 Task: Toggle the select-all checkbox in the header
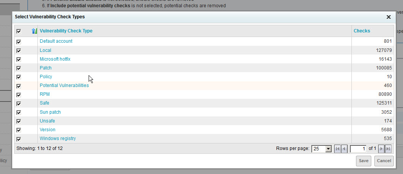tap(19, 31)
